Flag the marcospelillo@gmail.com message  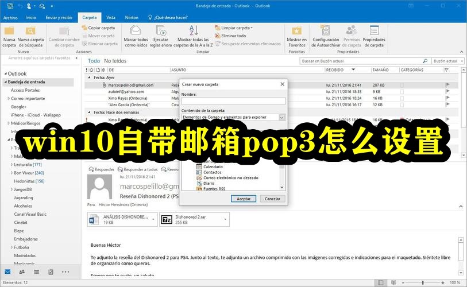tap(447, 85)
